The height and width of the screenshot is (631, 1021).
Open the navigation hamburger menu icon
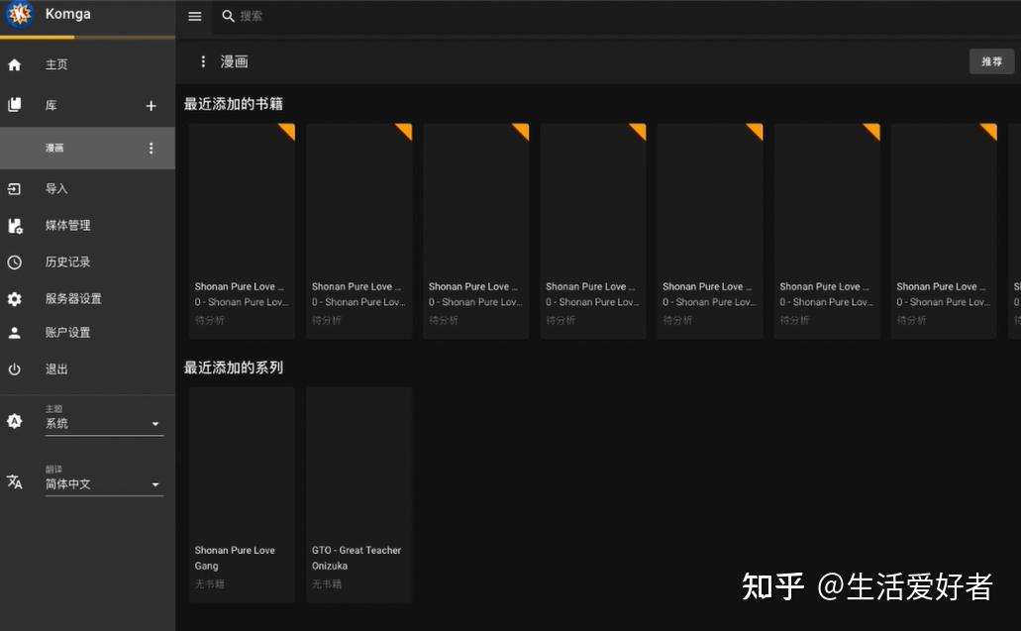(x=194, y=16)
